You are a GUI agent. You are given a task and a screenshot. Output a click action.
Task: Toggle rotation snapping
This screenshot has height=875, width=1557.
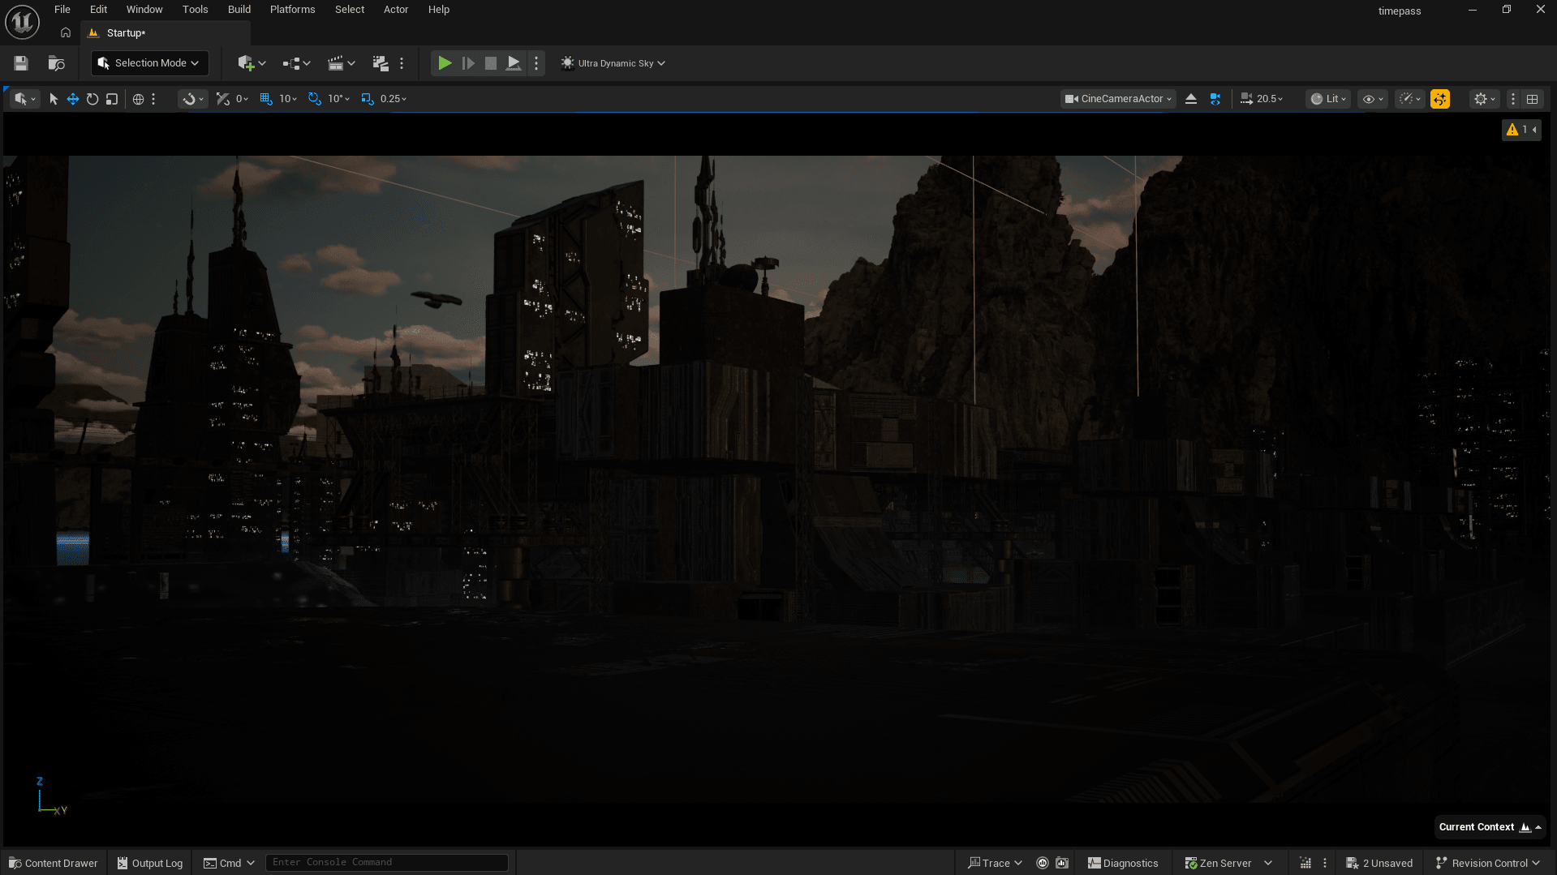pyautogui.click(x=315, y=99)
